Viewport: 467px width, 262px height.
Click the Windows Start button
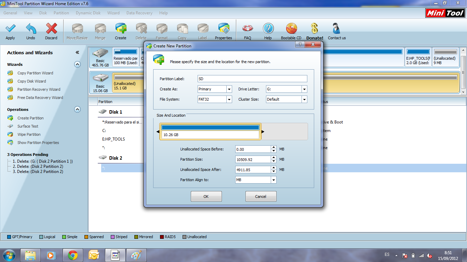[9, 255]
